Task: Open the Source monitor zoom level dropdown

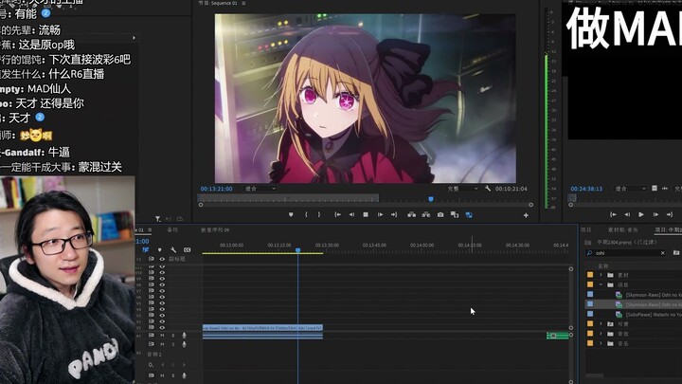Action: pos(630,189)
